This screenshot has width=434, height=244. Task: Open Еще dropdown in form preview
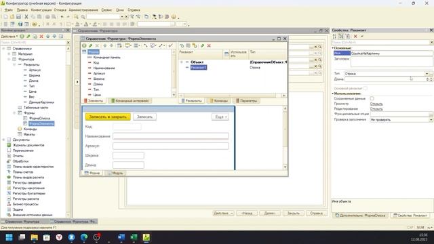pos(220,117)
